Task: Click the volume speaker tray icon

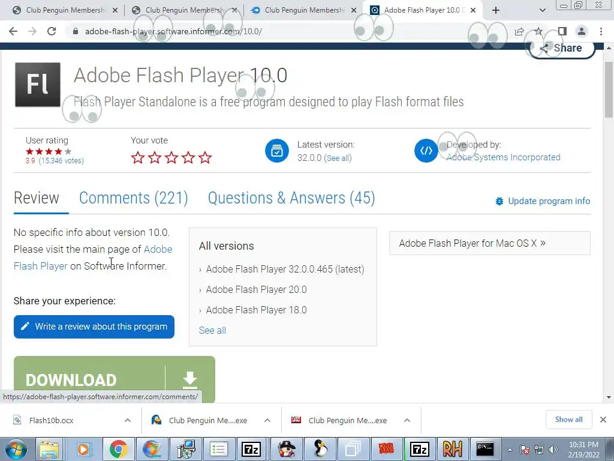Action: [x=553, y=450]
